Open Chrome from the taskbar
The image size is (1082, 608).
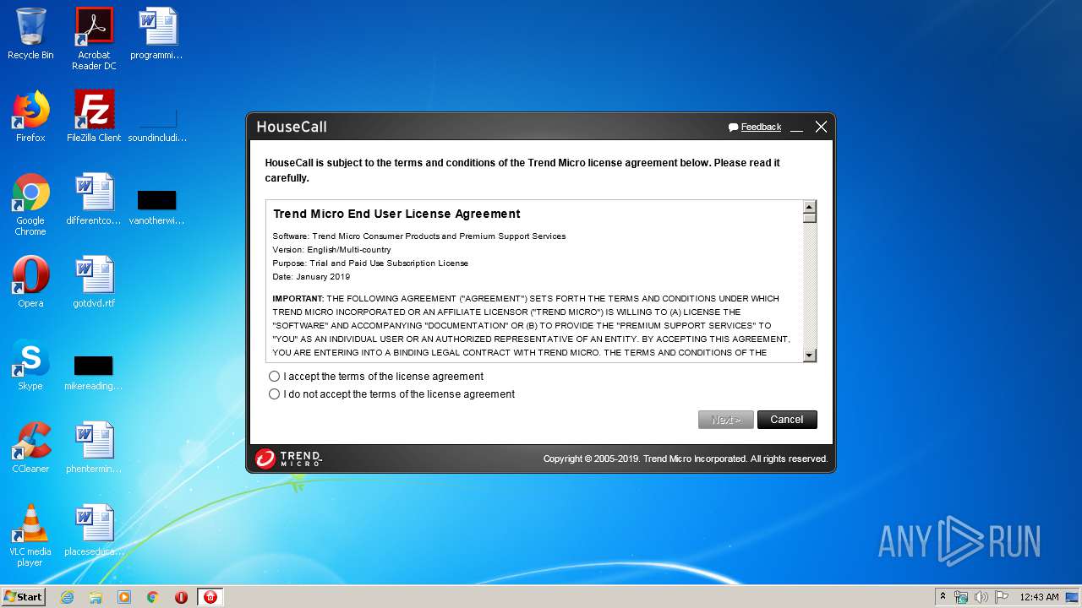click(153, 597)
